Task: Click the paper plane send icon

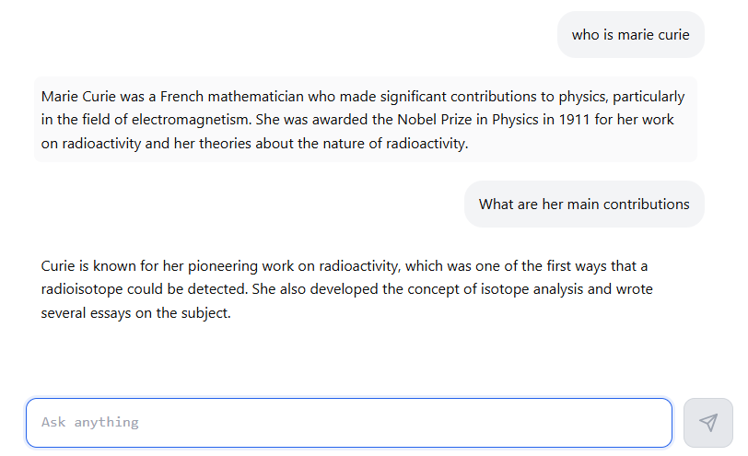Action: point(707,423)
